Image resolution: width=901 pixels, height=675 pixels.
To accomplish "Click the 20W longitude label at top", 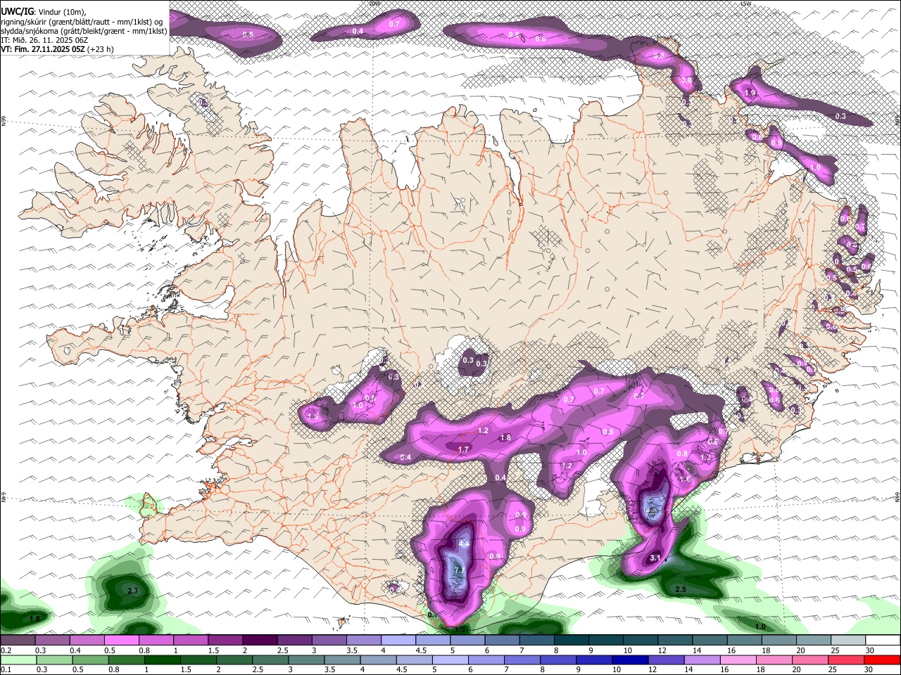I will (x=374, y=4).
